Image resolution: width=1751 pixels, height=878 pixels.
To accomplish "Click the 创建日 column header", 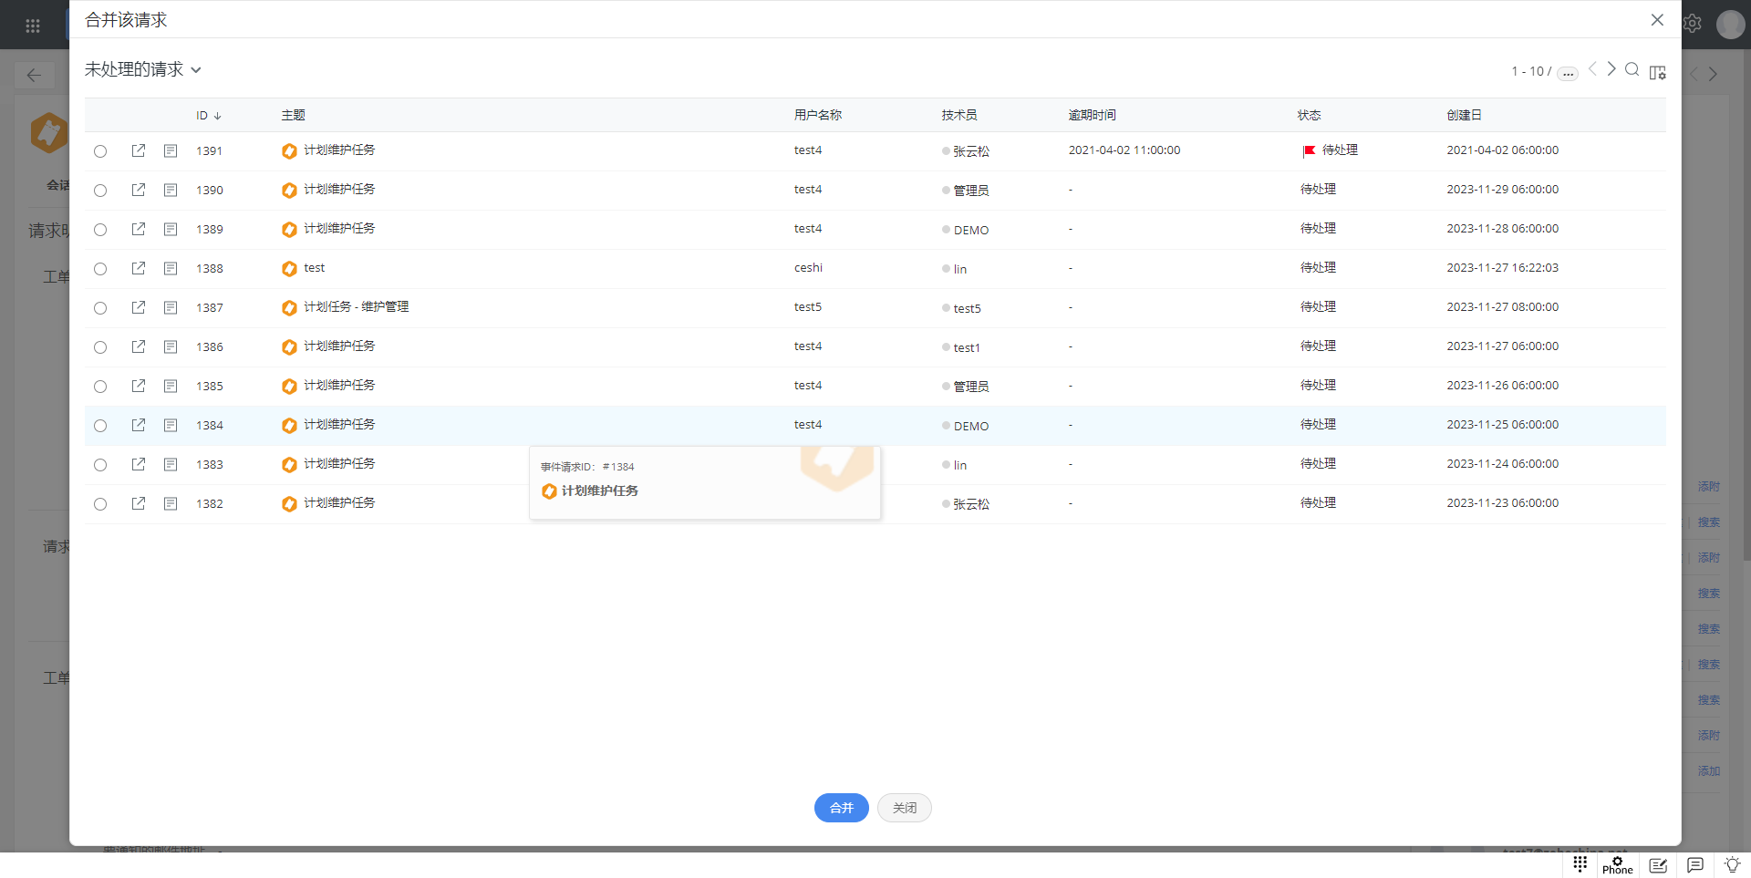I will 1464,116.
